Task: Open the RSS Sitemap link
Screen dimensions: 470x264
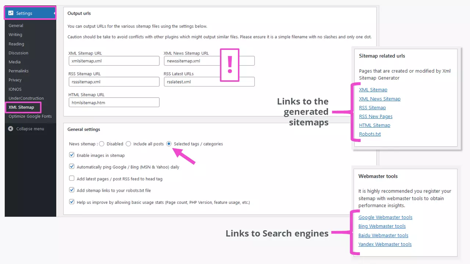Action: click(372, 107)
